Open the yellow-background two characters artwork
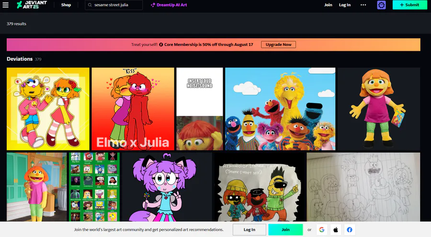431x237 pixels. tap(48, 109)
